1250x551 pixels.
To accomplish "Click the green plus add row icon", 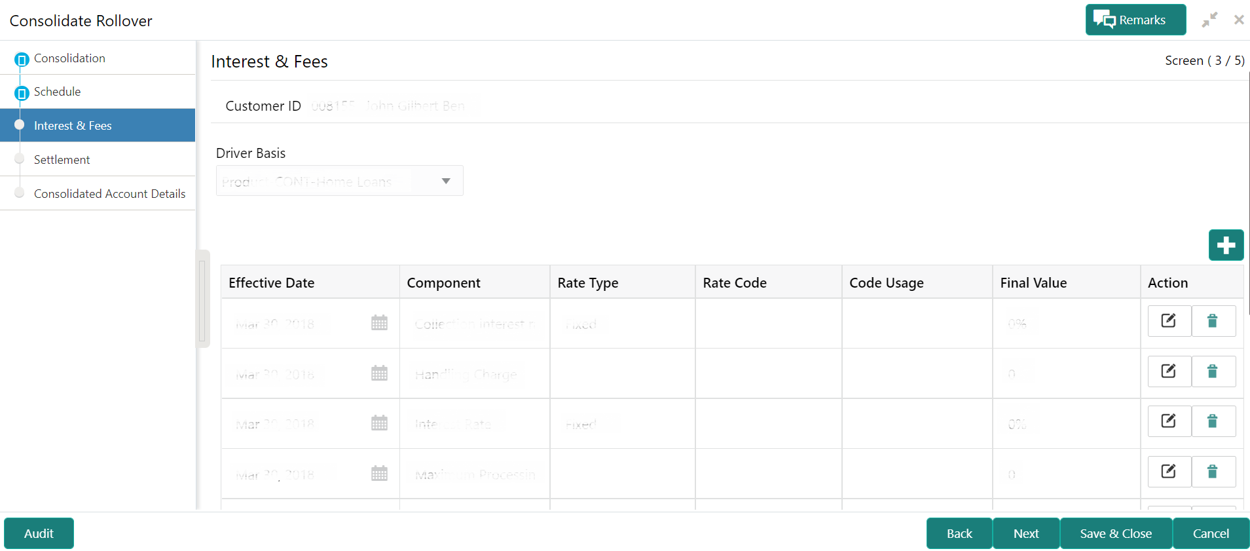I will [1226, 245].
